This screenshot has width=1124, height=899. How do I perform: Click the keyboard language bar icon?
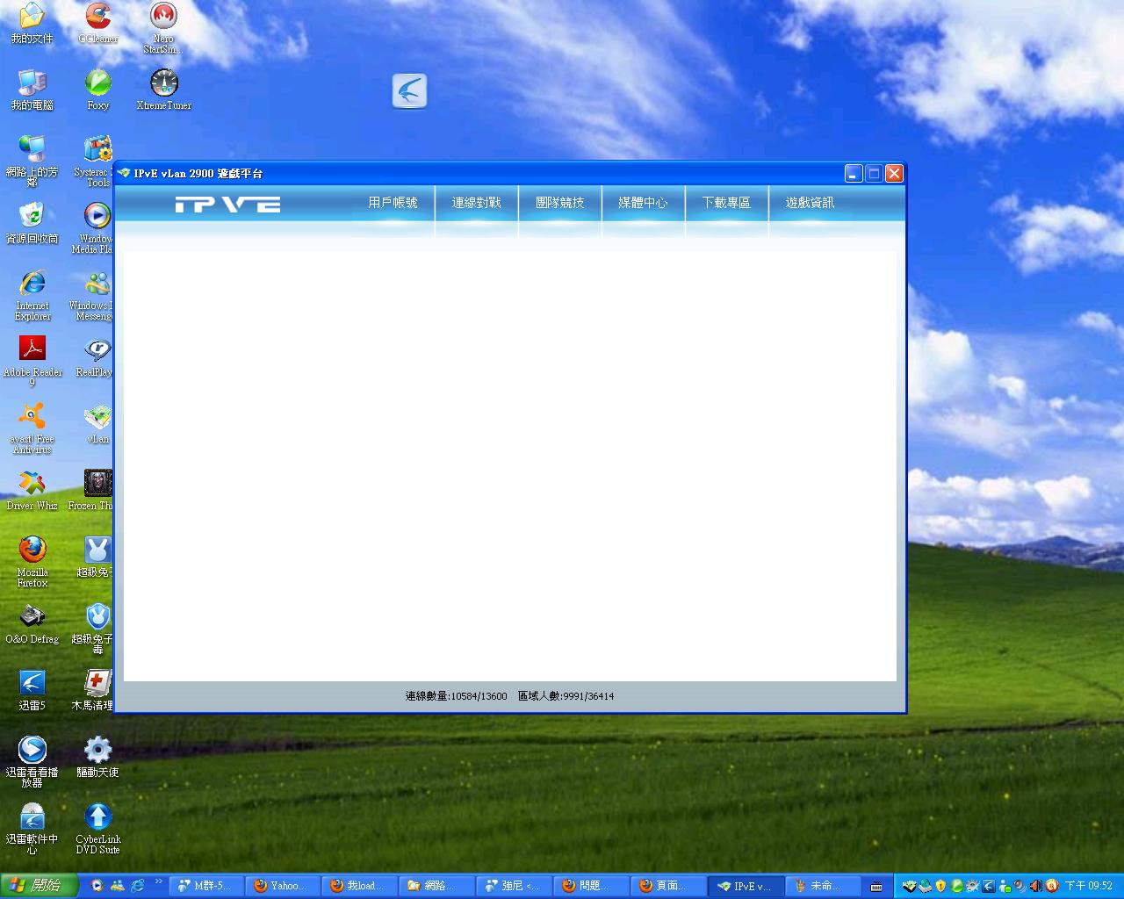click(x=876, y=887)
